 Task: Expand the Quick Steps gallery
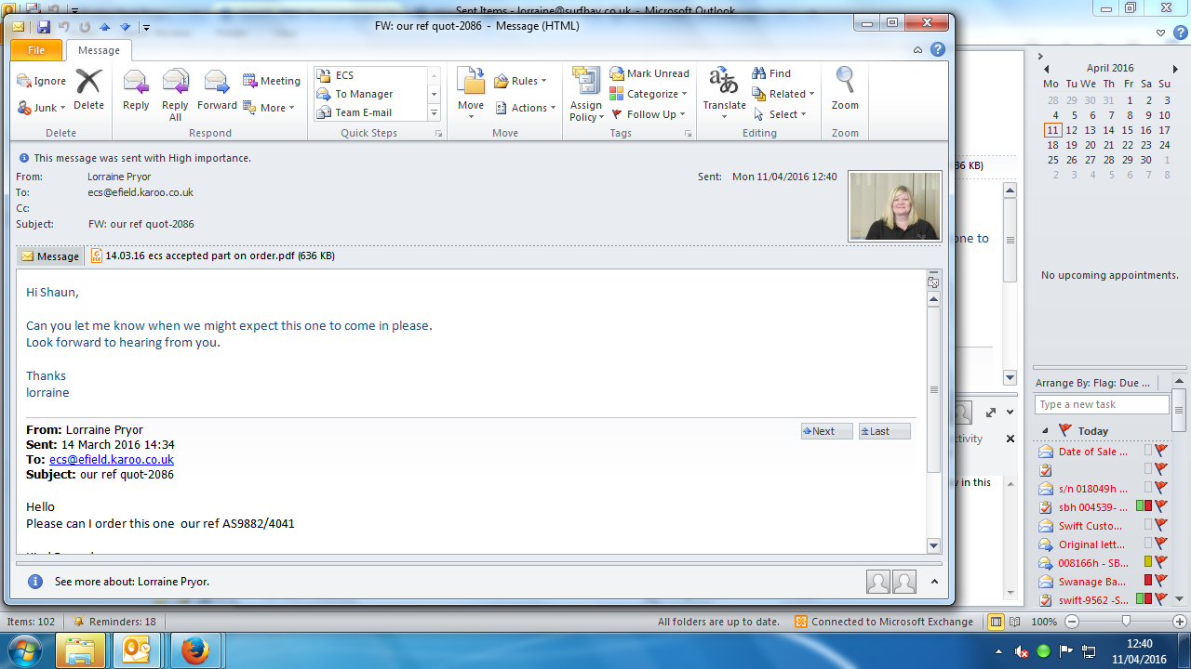coord(434,112)
